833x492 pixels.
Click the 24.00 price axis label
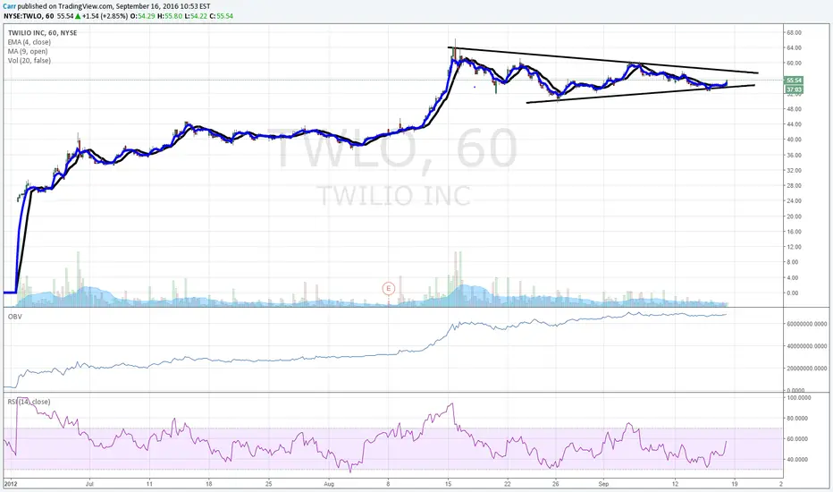coord(794,201)
